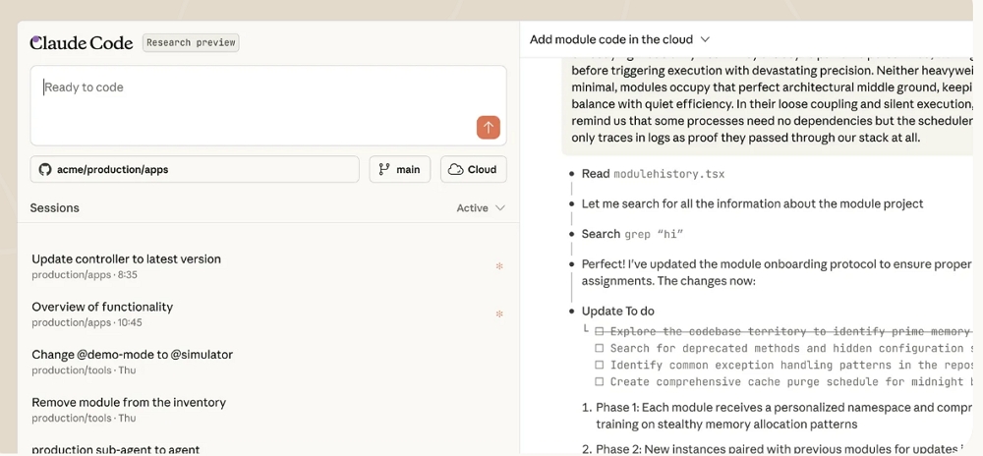The image size is (983, 456).
Task: Open session Change @demo-mode to @simulator
Action: coord(268,362)
